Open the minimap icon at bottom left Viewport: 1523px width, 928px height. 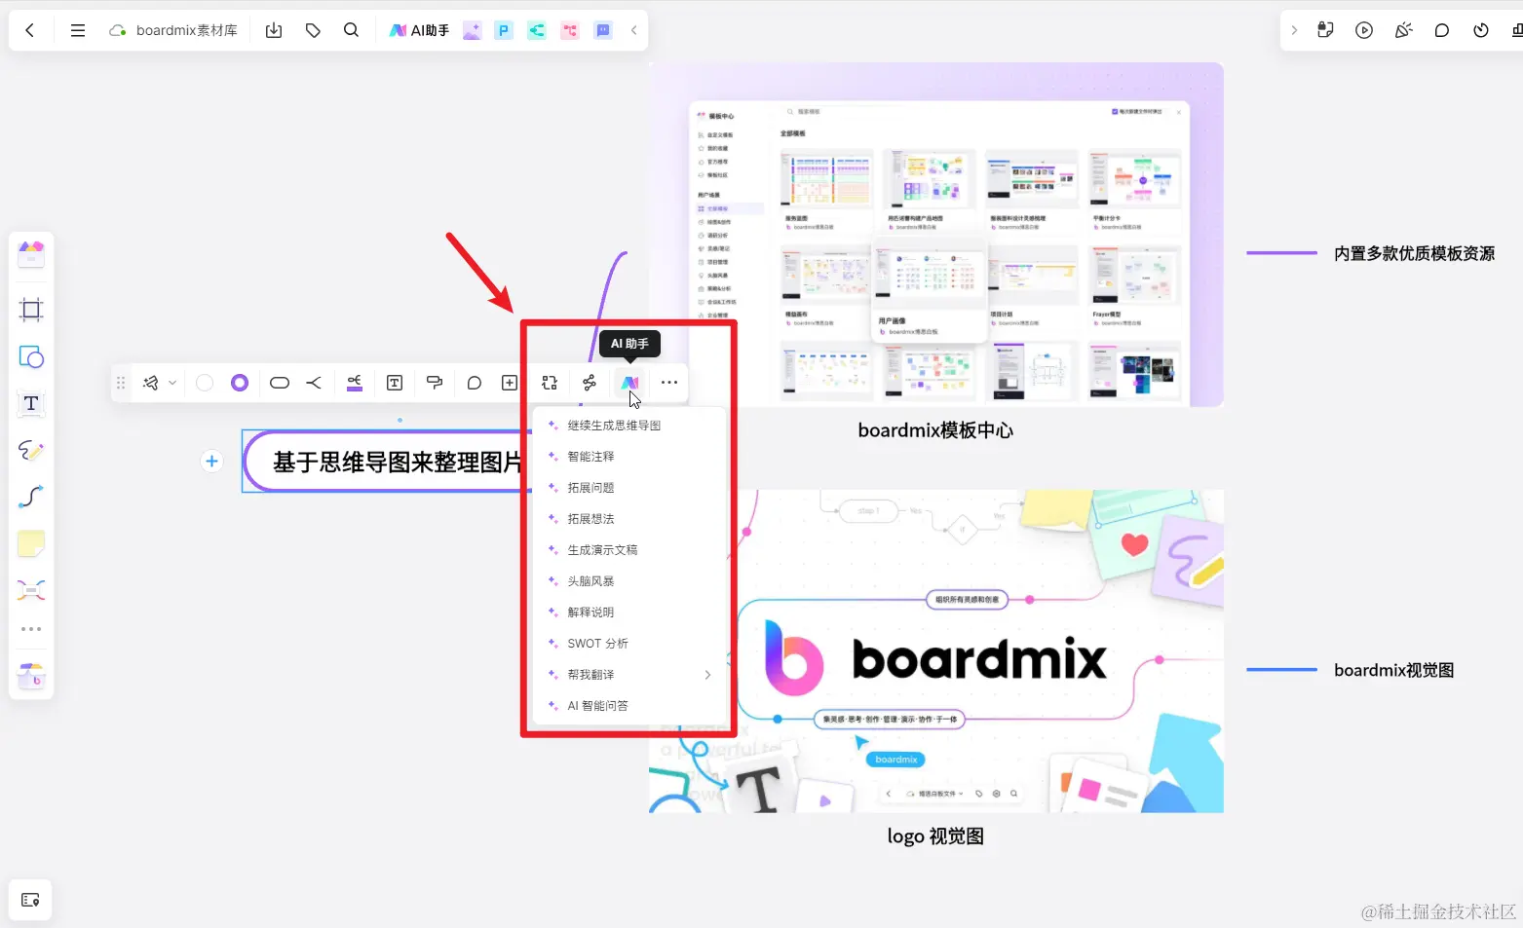[x=30, y=900]
